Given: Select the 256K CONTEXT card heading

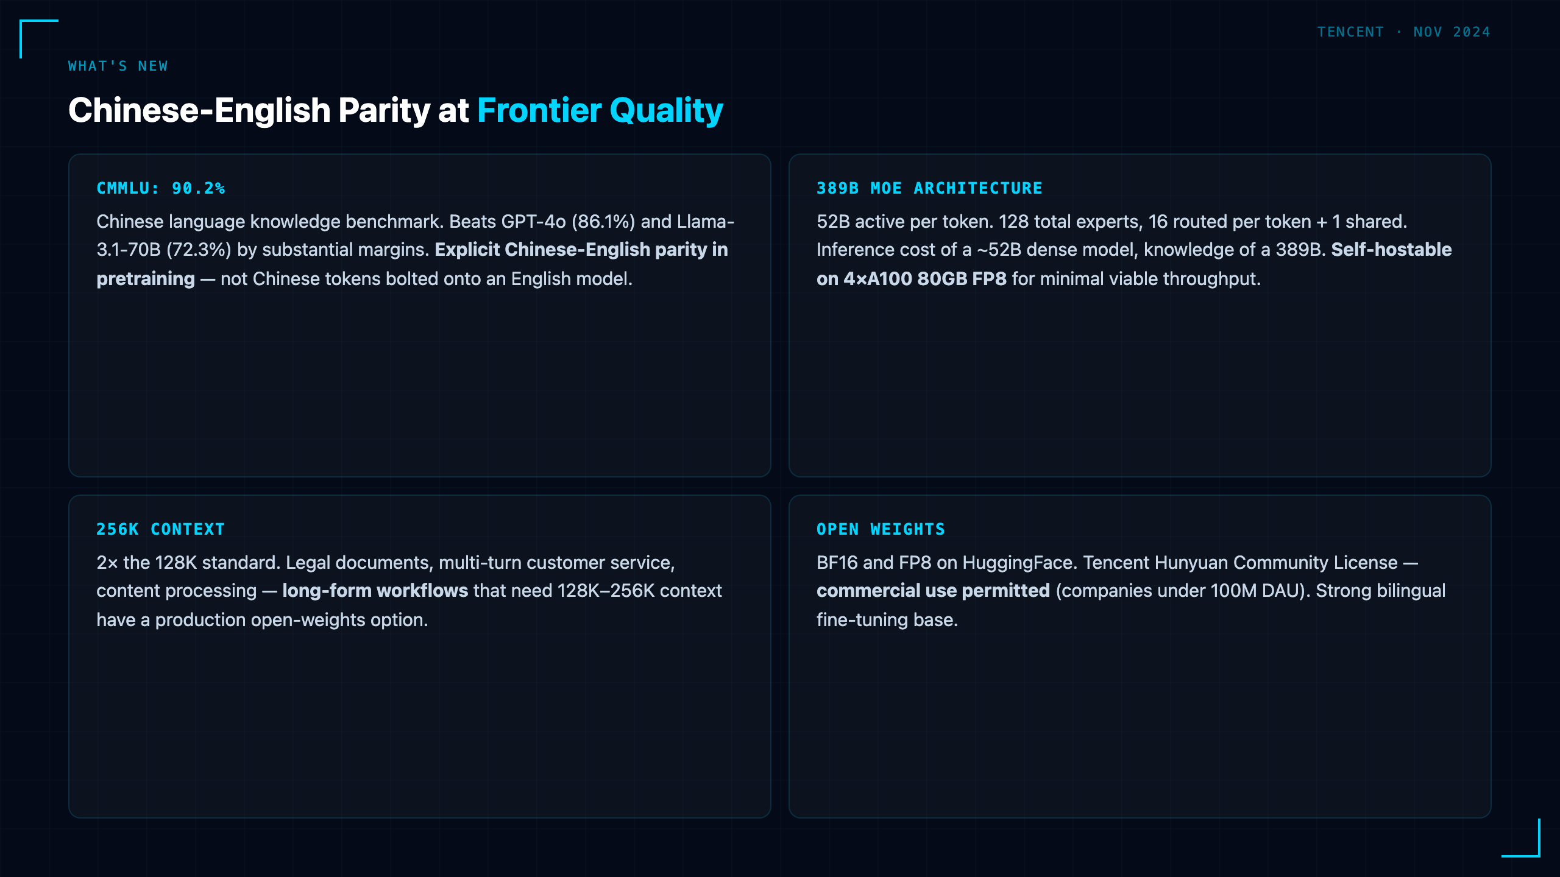Looking at the screenshot, I should coord(161,529).
